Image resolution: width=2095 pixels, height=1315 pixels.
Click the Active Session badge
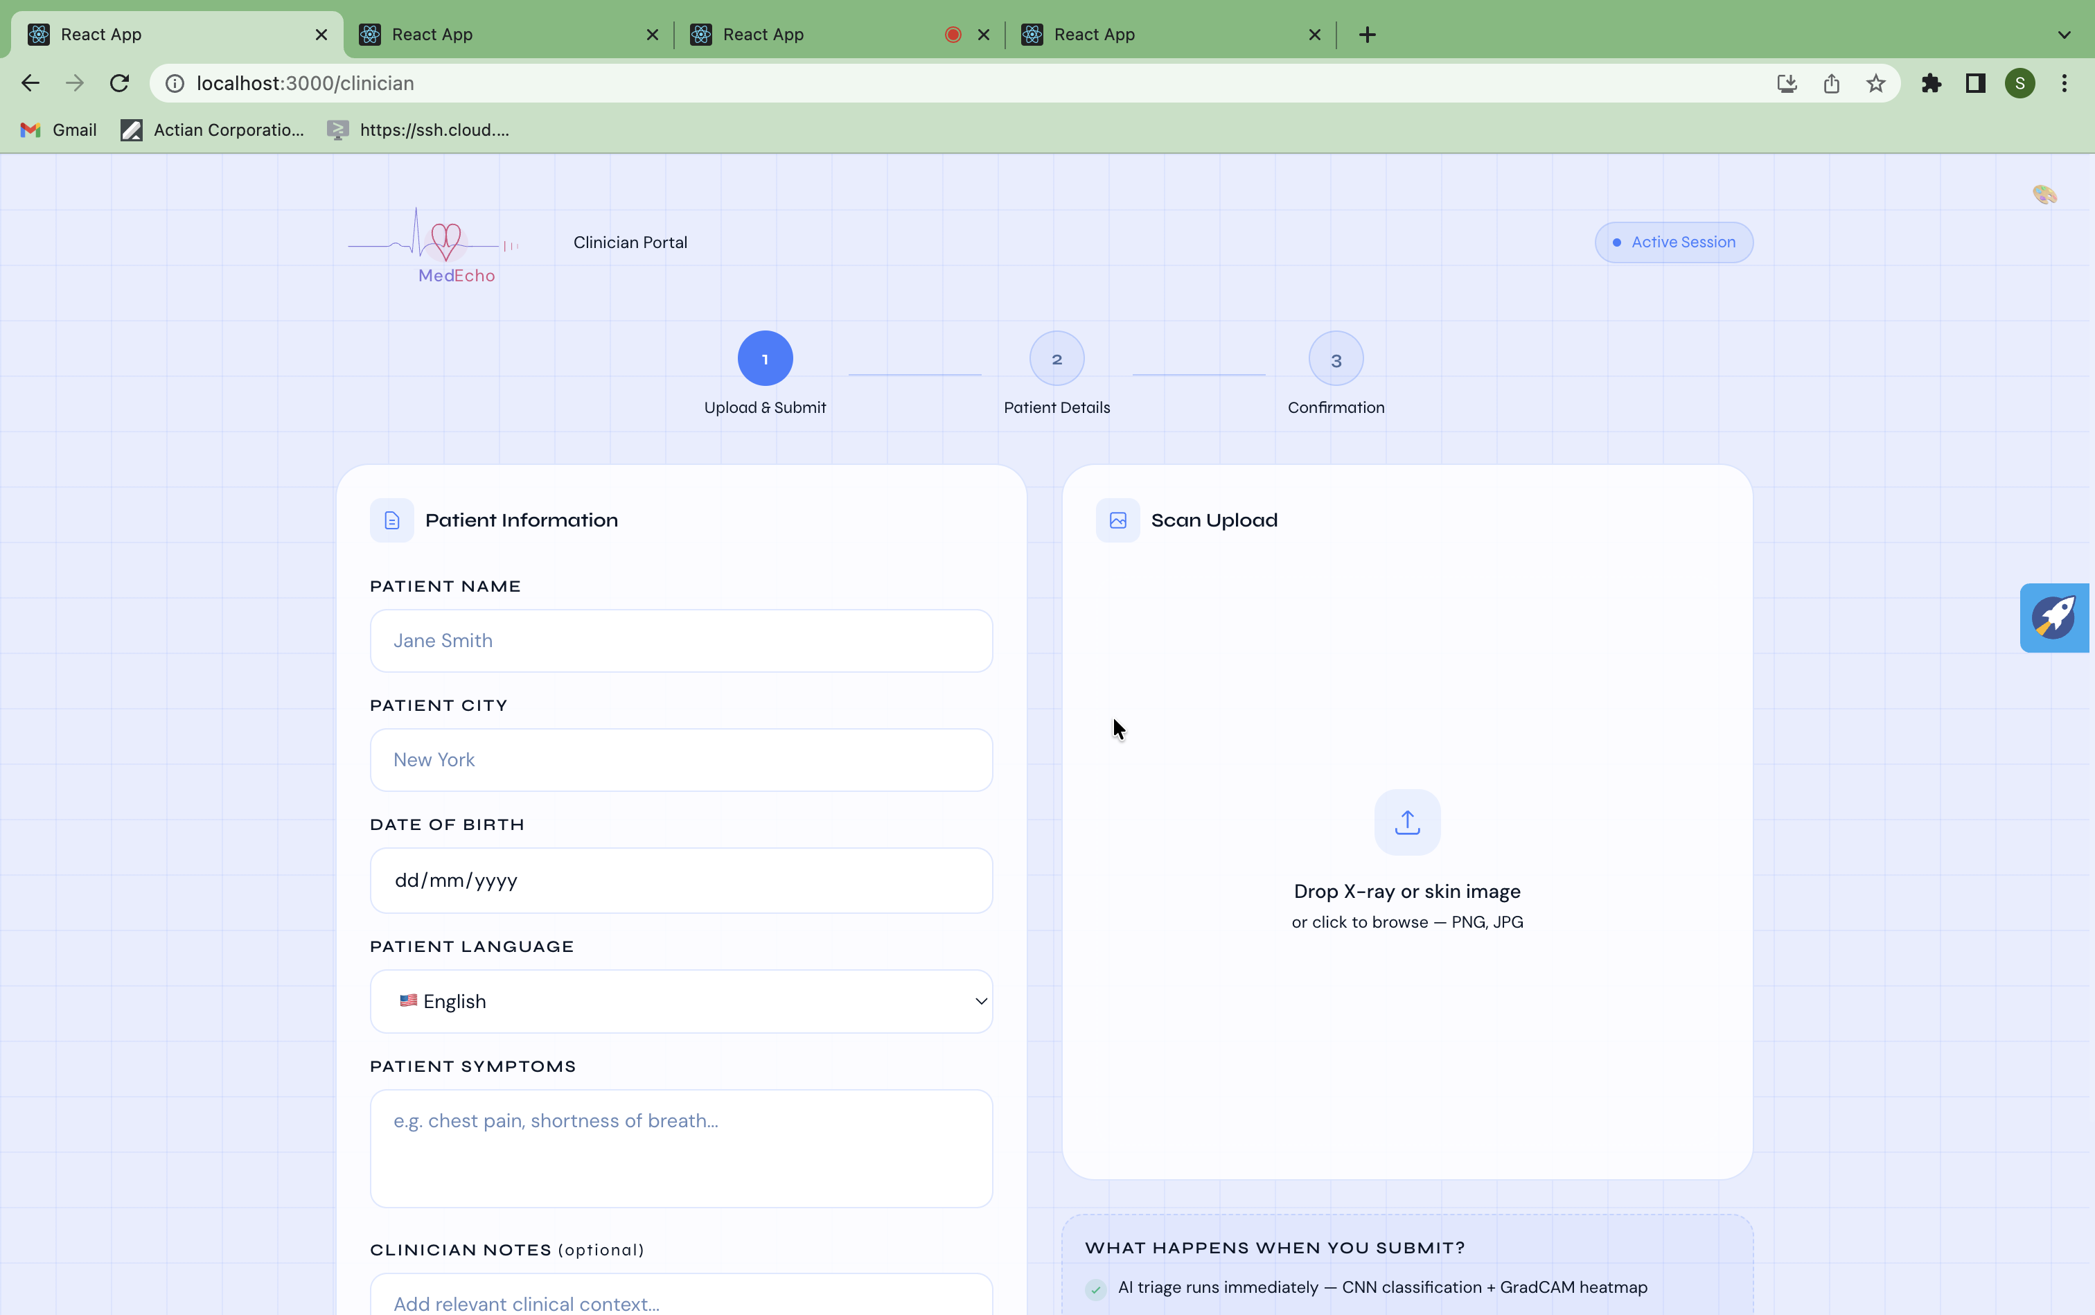click(x=1673, y=242)
